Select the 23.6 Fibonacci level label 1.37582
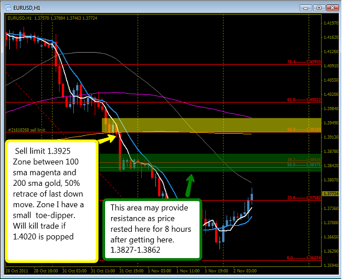Screen dimensions: 342x279 tap(304, 198)
